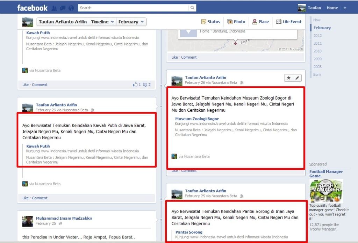Click the profile thumbnail in the timeline header
Image resolution: width=358 pixels, height=243 pixels.
coord(28,22)
